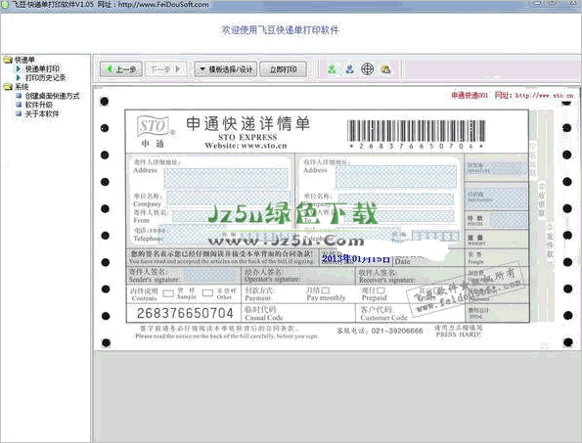582x443 pixels.
Task: Open 软件升级 in the sidebar tree
Action: tap(38, 105)
